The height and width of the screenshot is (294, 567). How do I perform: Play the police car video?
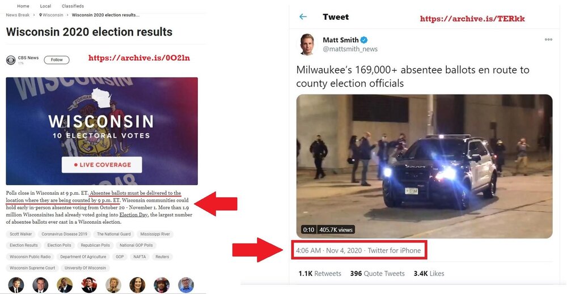pyautogui.click(x=424, y=166)
